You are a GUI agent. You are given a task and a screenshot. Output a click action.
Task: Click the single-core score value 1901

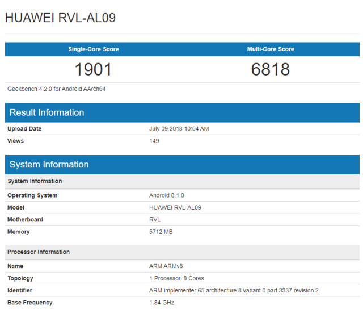[x=93, y=69]
